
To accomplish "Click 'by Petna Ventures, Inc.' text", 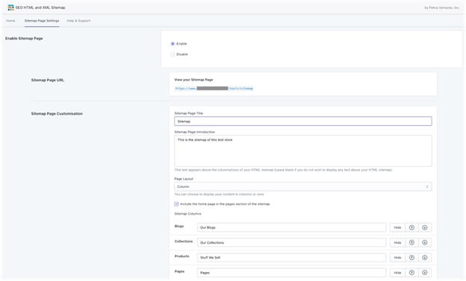I will 441,7.
